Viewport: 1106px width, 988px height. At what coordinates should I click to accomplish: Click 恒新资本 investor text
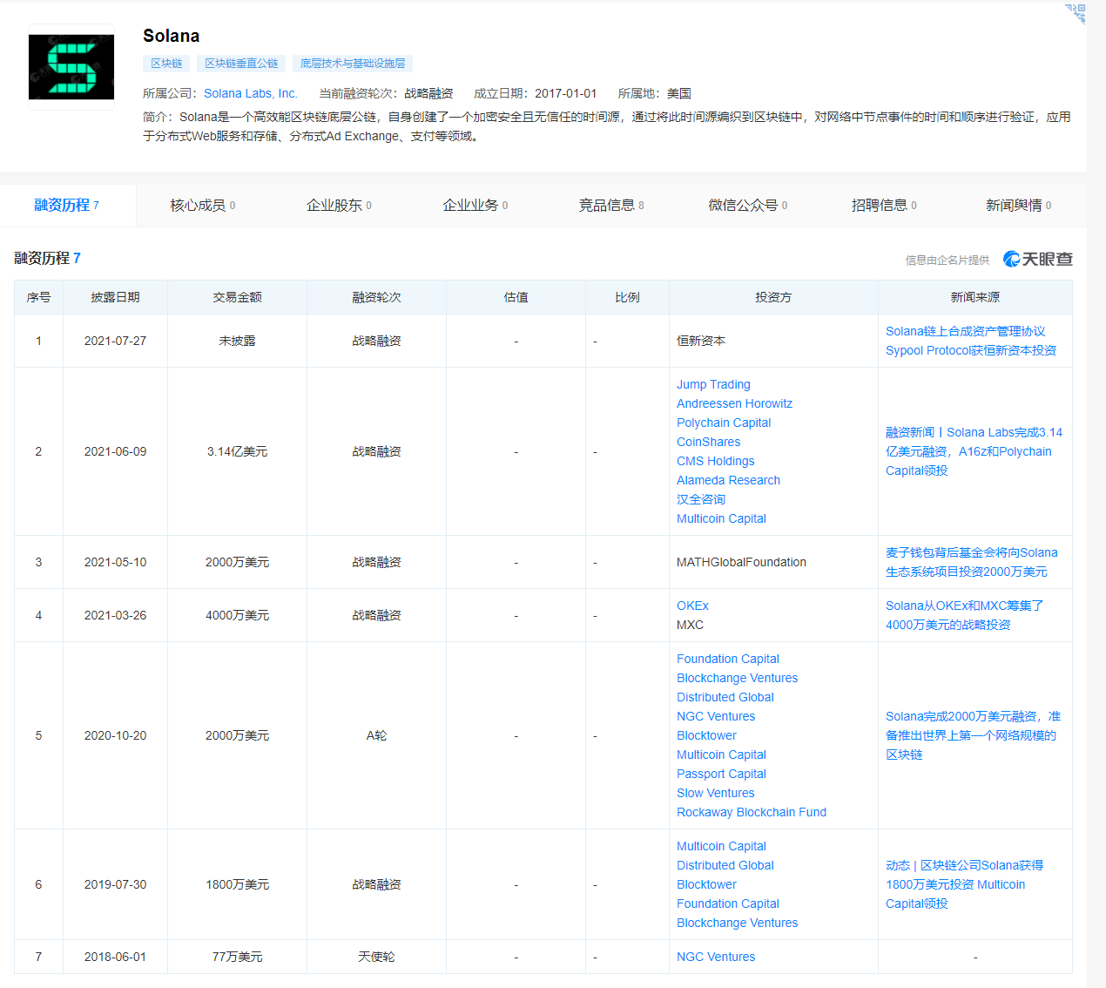(701, 341)
